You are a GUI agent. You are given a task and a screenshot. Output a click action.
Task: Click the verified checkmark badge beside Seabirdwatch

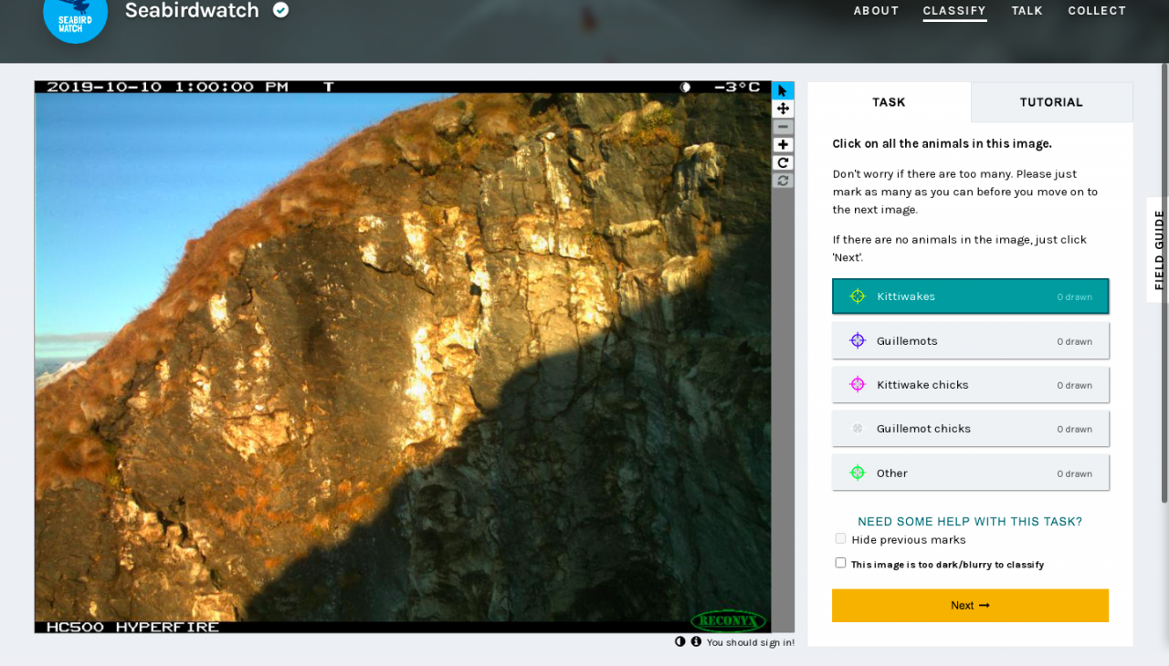(281, 10)
